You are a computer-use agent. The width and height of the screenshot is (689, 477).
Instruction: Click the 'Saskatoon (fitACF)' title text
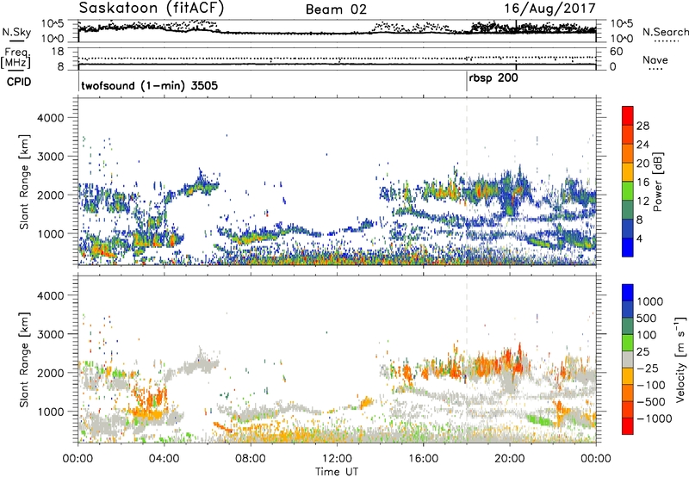[152, 9]
